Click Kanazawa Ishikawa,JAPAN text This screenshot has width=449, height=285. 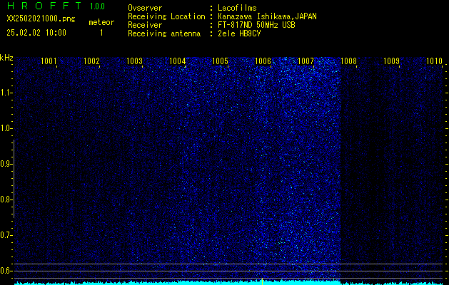pyautogui.click(x=267, y=16)
